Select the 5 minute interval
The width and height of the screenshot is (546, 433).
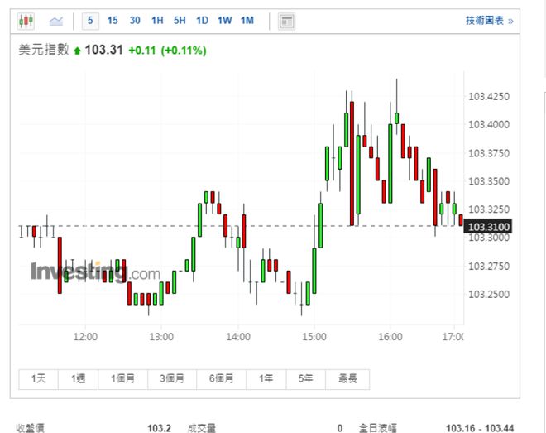(x=90, y=21)
